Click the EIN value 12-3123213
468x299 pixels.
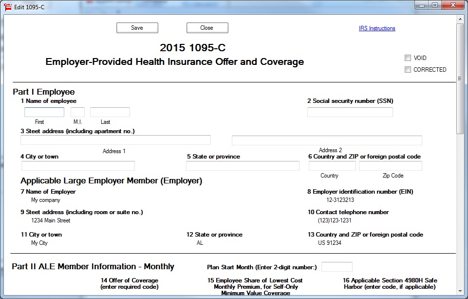[x=340, y=200]
